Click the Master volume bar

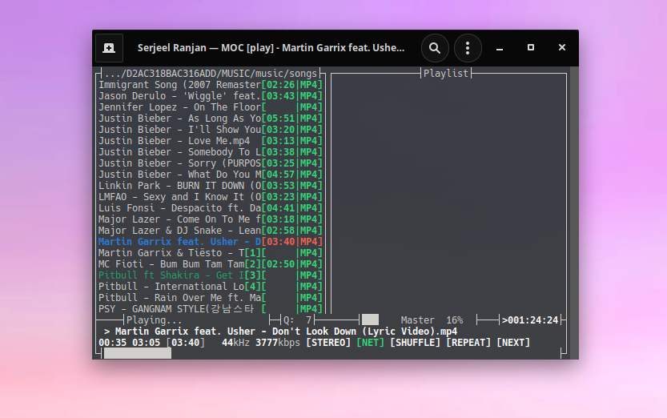[419, 320]
